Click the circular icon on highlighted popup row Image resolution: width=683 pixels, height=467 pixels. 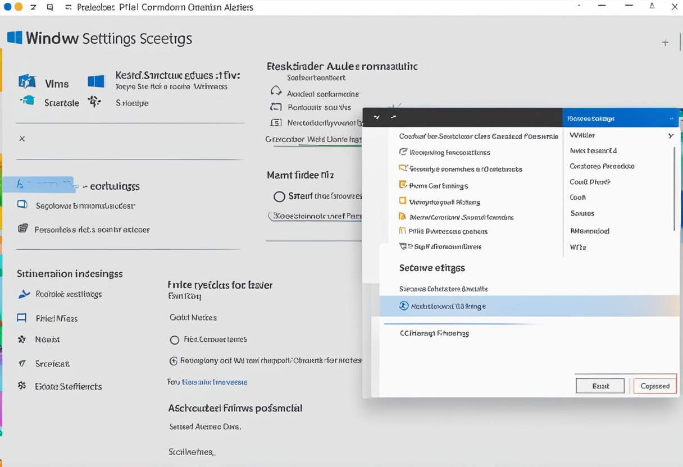point(403,306)
